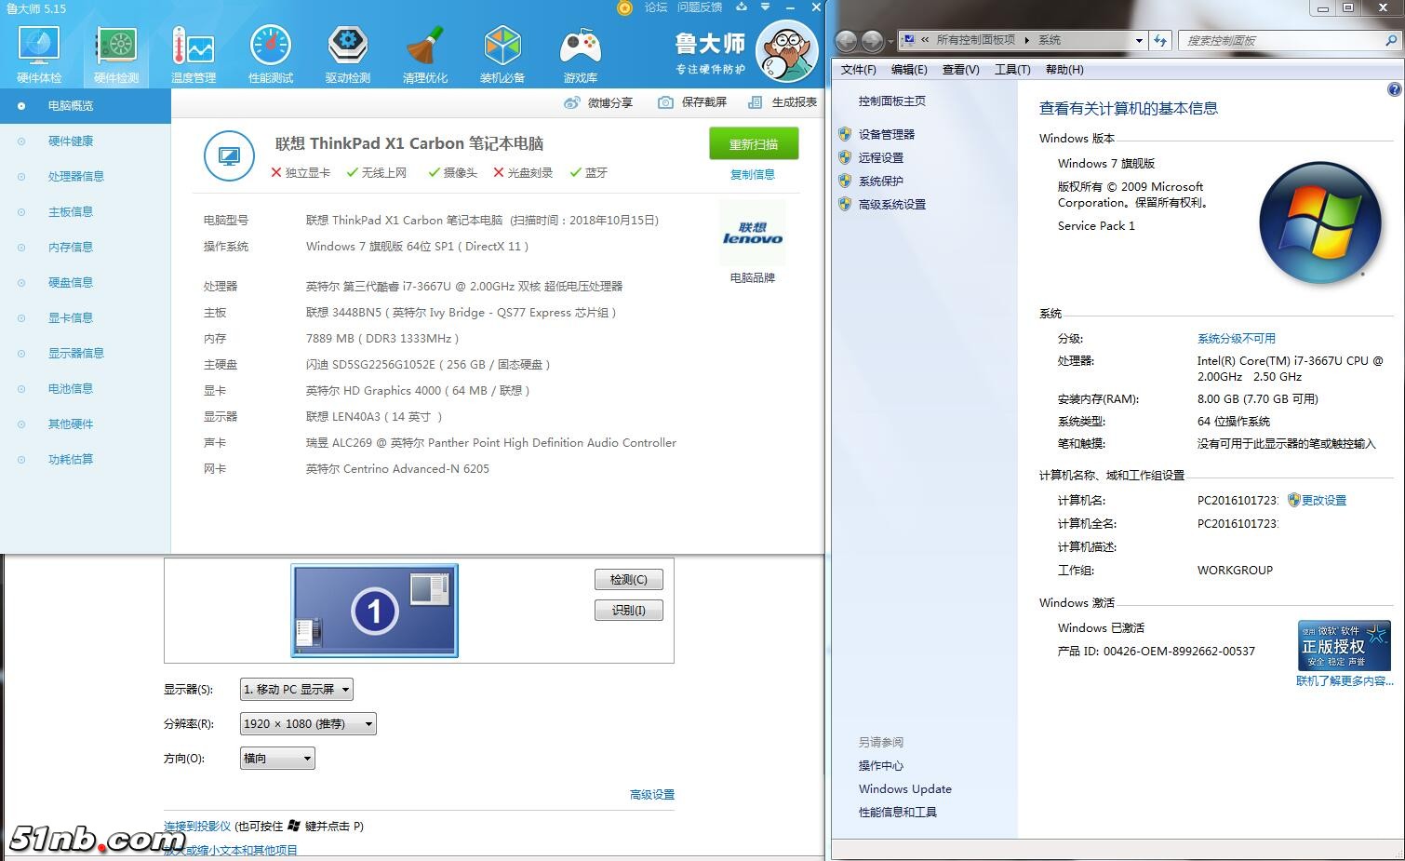Expand the 方向 orientation dropdown
This screenshot has width=1405, height=861.
[x=277, y=759]
